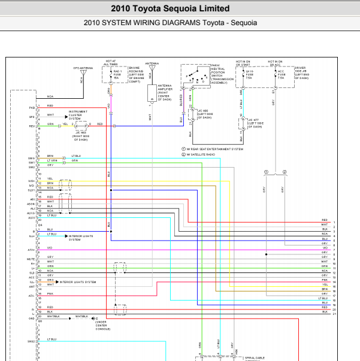Select the J/C H83 junction connector
360x361 pixels.
pos(81,126)
